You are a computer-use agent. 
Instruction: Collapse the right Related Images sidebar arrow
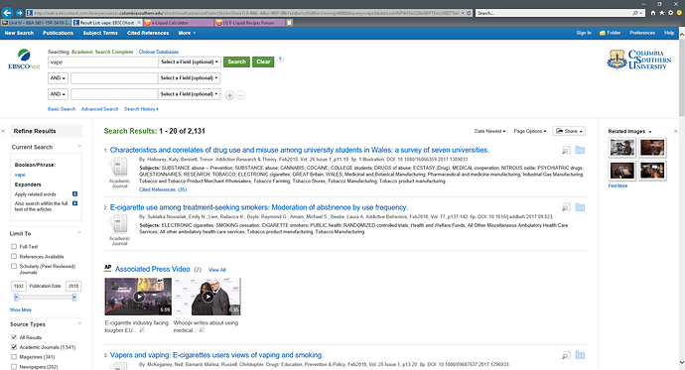675,131
